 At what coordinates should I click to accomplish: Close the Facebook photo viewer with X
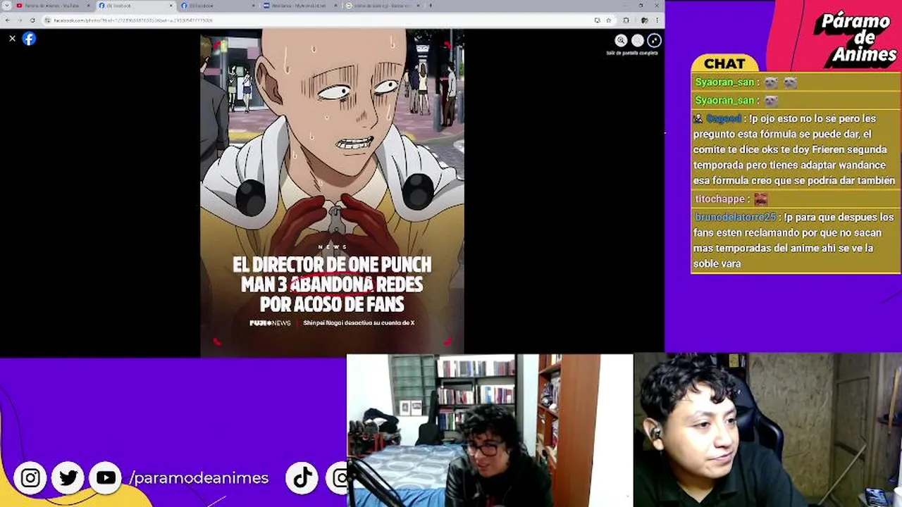click(12, 39)
